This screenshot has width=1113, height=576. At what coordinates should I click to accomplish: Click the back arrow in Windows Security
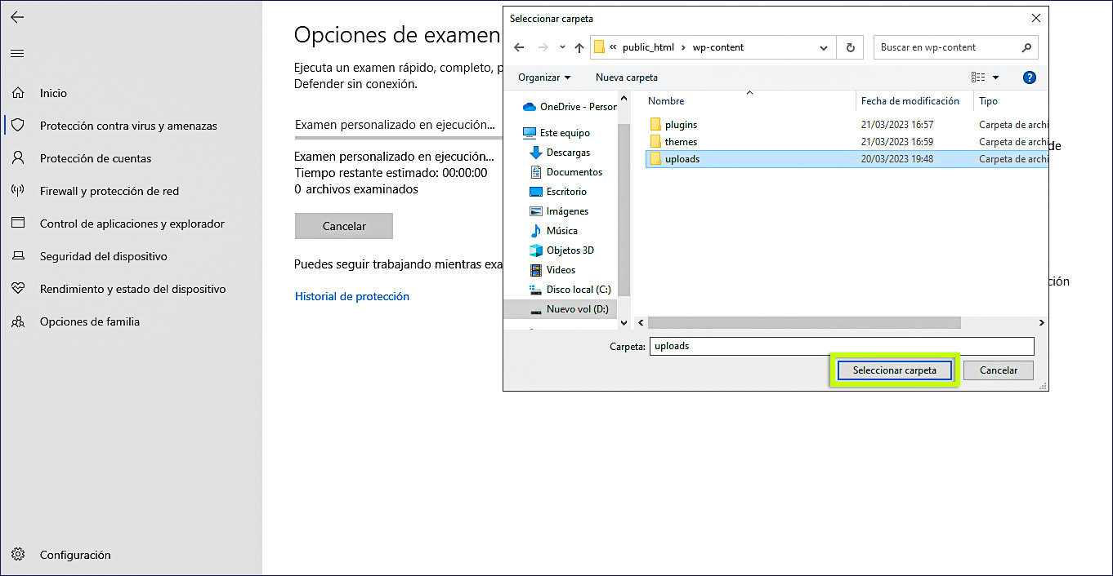17,17
